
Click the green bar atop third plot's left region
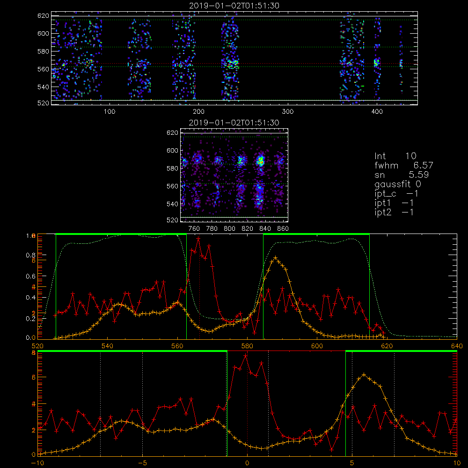pyautogui.click(x=121, y=234)
